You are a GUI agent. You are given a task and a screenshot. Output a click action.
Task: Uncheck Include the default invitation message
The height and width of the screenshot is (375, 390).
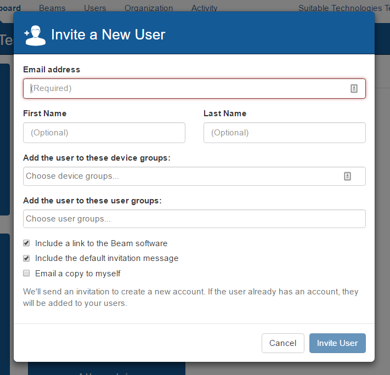(26, 258)
